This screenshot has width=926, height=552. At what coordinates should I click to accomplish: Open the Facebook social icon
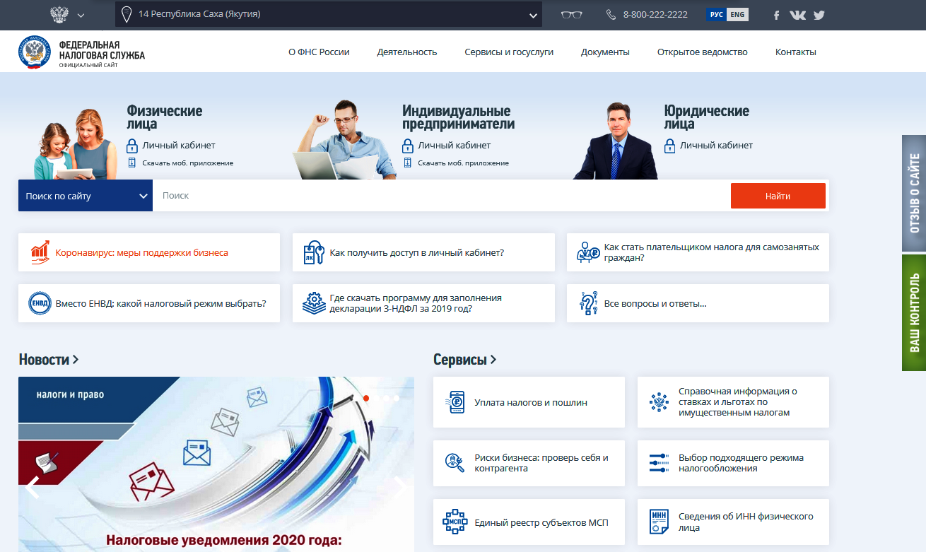click(x=777, y=15)
